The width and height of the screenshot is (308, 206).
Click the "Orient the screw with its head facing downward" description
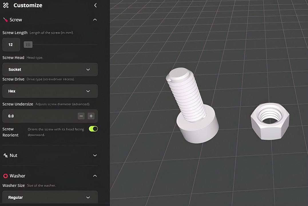point(56,132)
